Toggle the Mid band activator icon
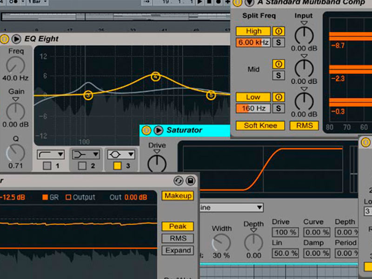This screenshot has width=372, height=279. pos(279,64)
